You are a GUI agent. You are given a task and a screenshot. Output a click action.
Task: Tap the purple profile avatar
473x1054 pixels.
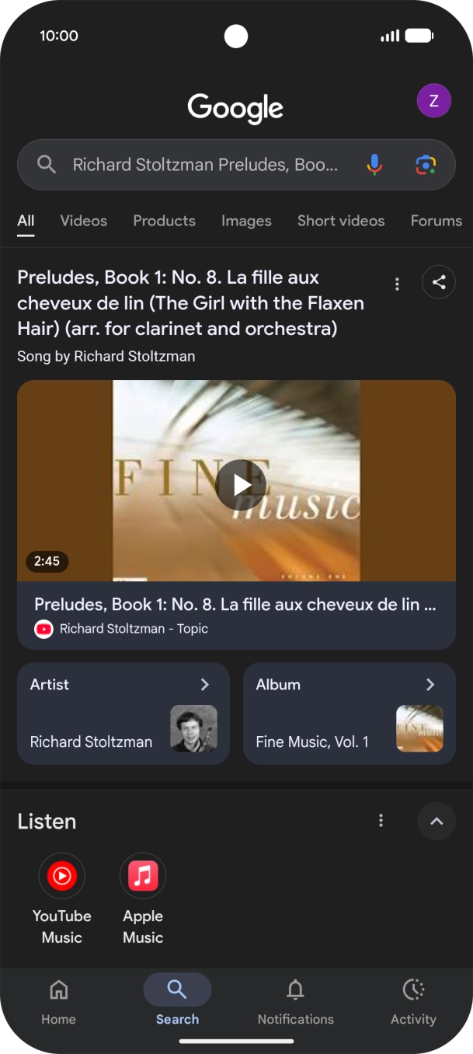click(433, 100)
